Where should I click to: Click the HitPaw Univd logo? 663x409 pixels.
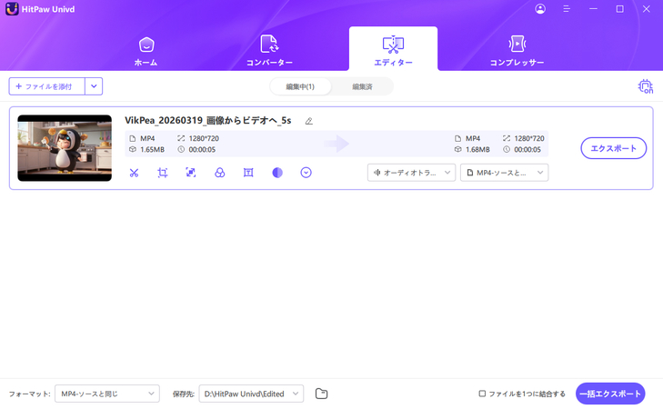click(12, 9)
